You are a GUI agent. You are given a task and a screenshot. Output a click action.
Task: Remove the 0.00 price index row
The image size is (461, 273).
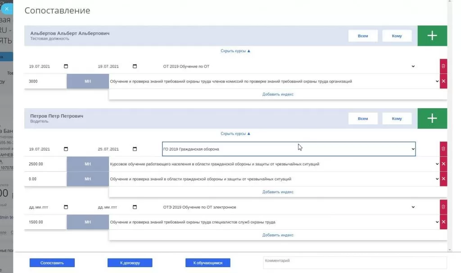coord(443,179)
